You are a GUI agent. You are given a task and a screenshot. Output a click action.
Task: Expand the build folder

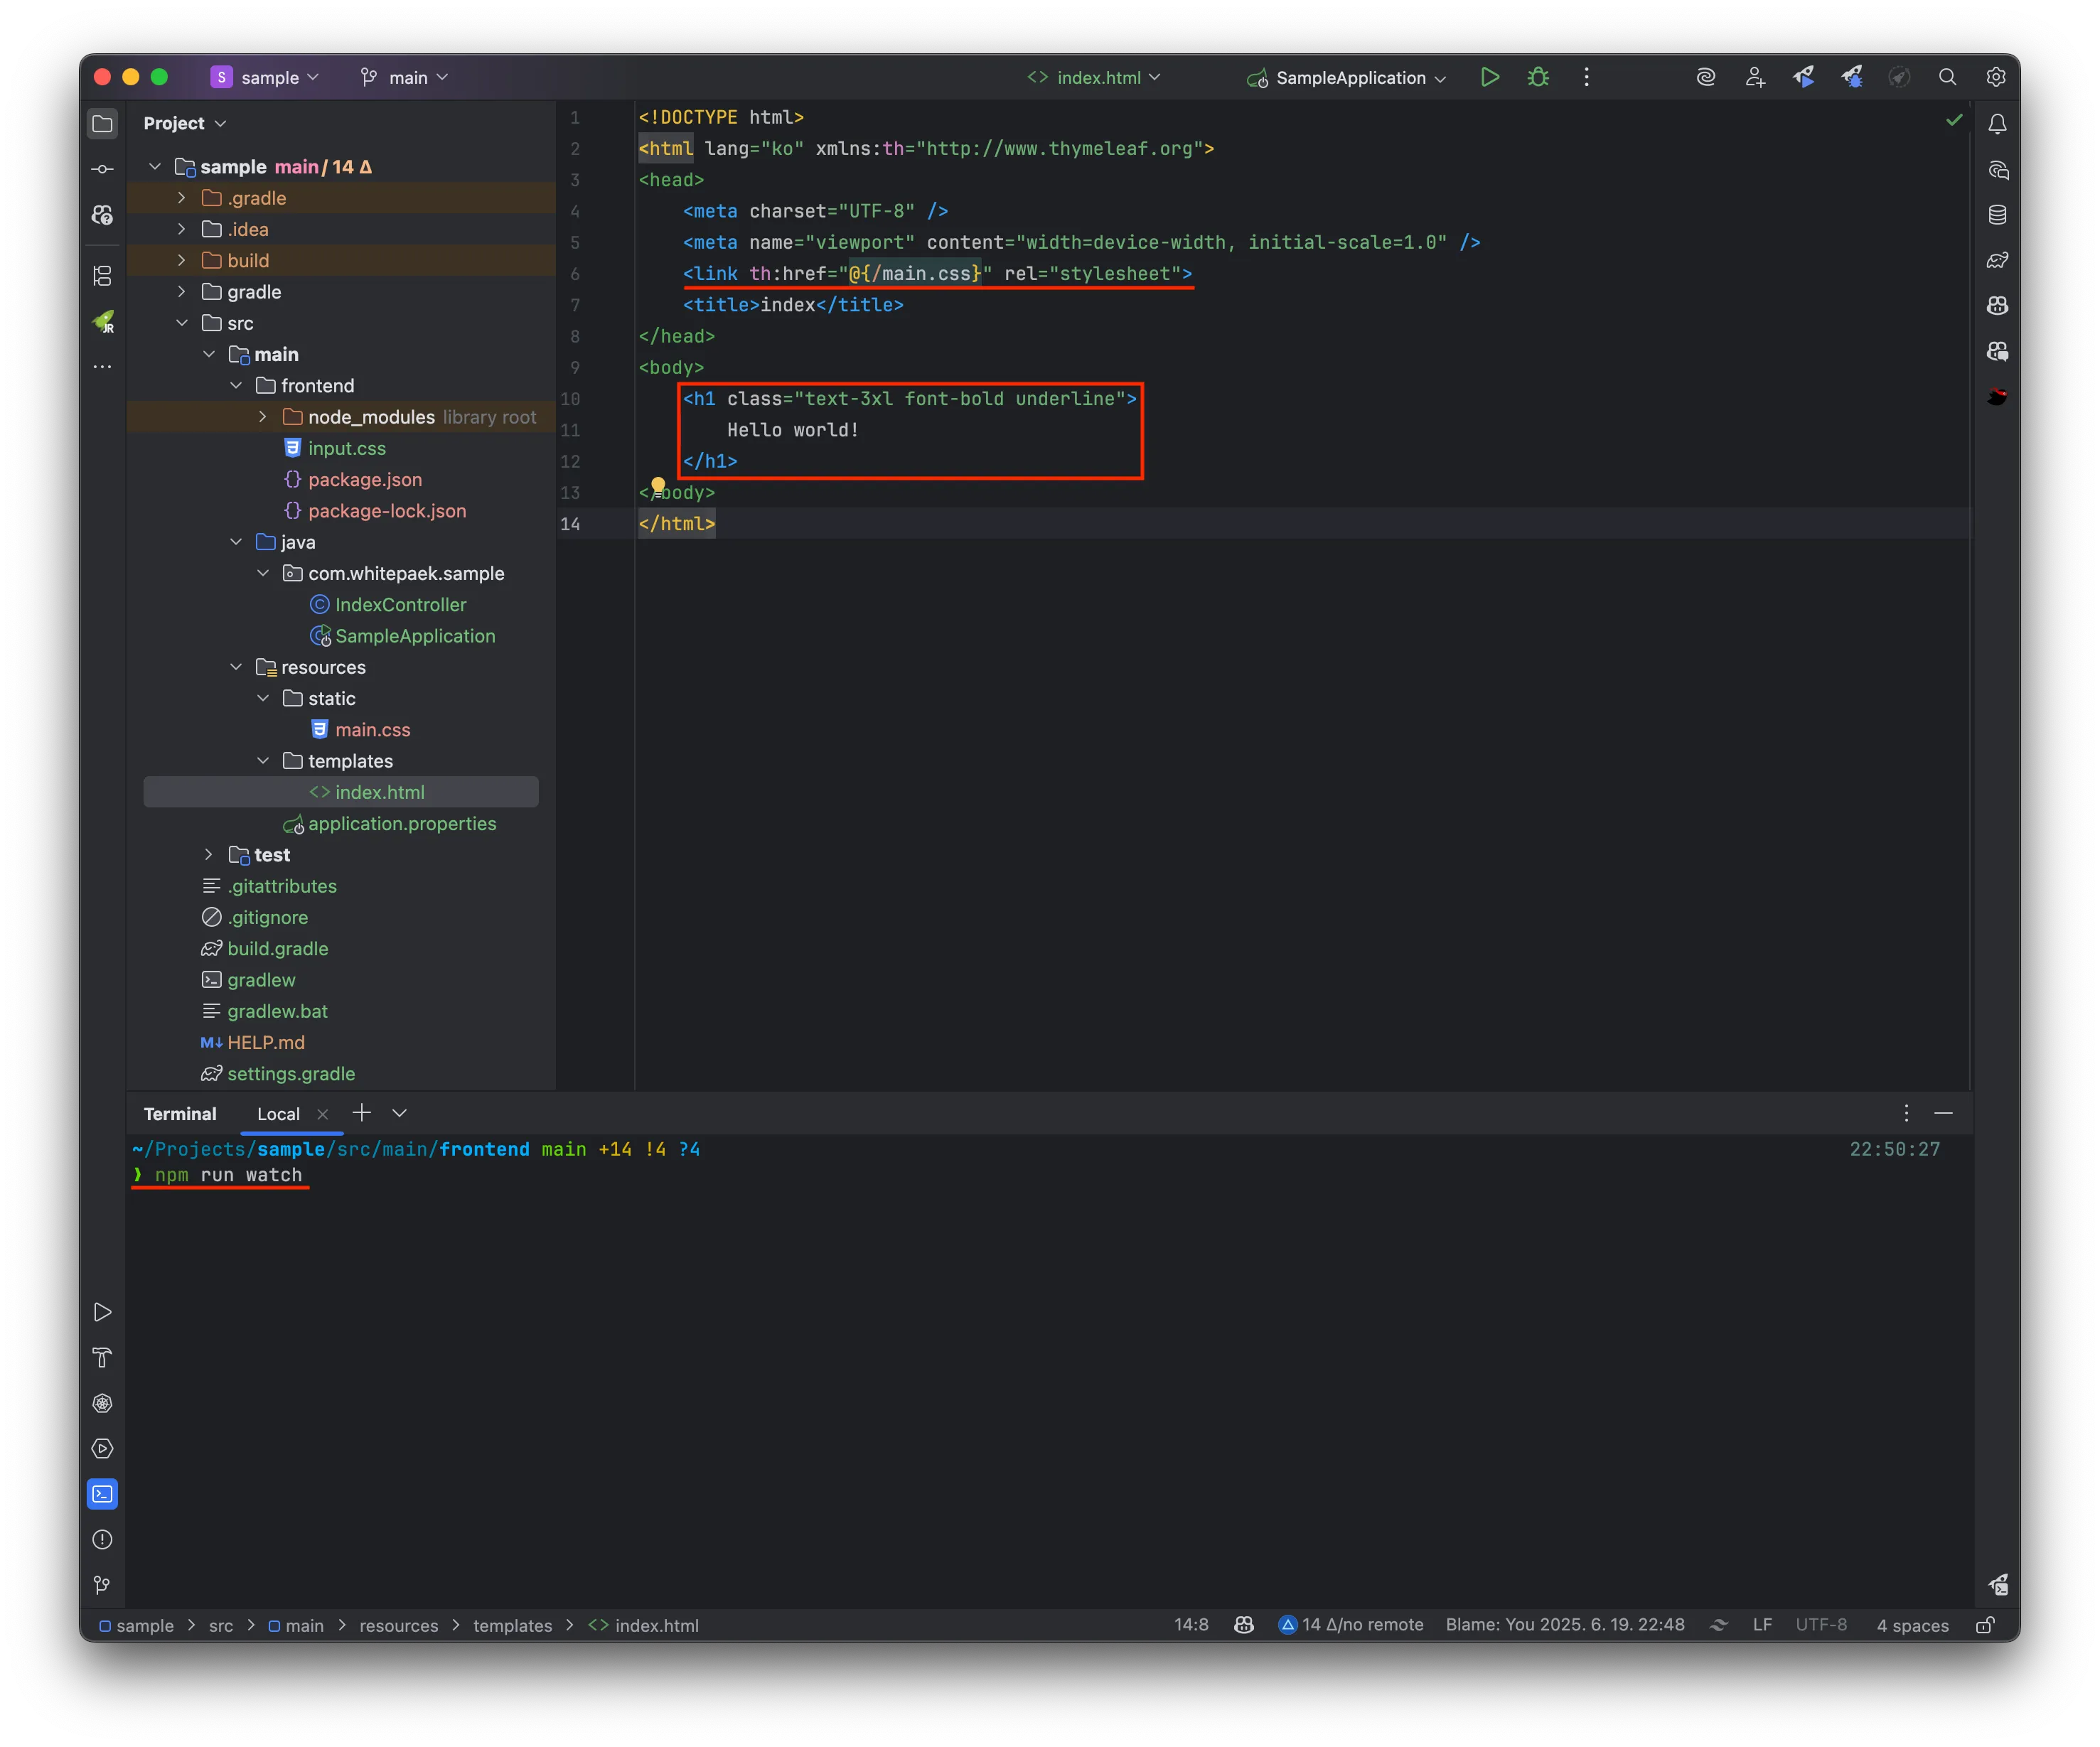pos(181,260)
